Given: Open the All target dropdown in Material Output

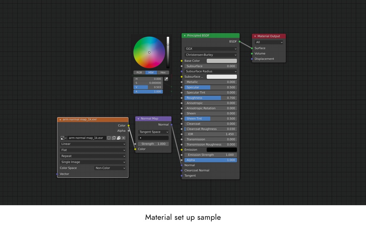Looking at the screenshot, I should pos(269,42).
